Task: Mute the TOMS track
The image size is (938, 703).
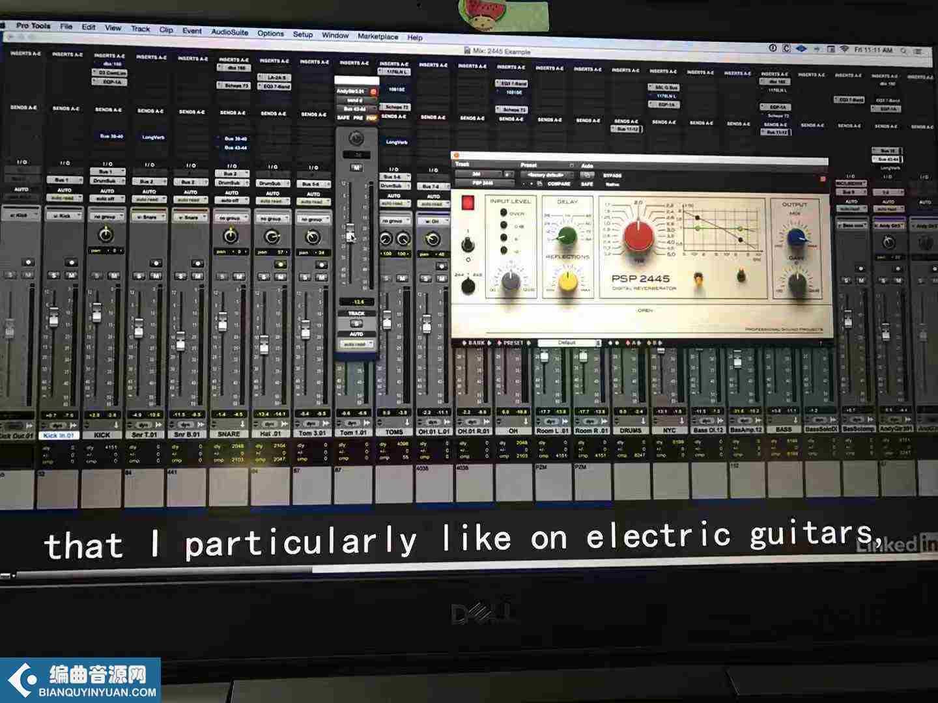Action: [402, 279]
